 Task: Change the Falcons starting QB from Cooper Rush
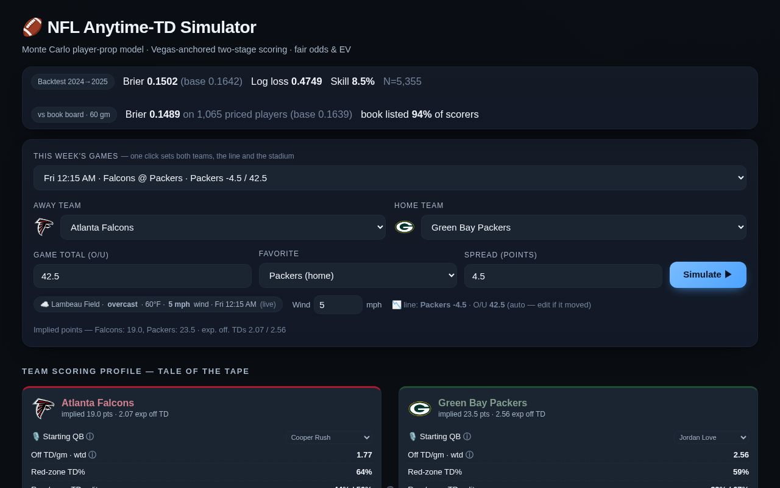329,437
